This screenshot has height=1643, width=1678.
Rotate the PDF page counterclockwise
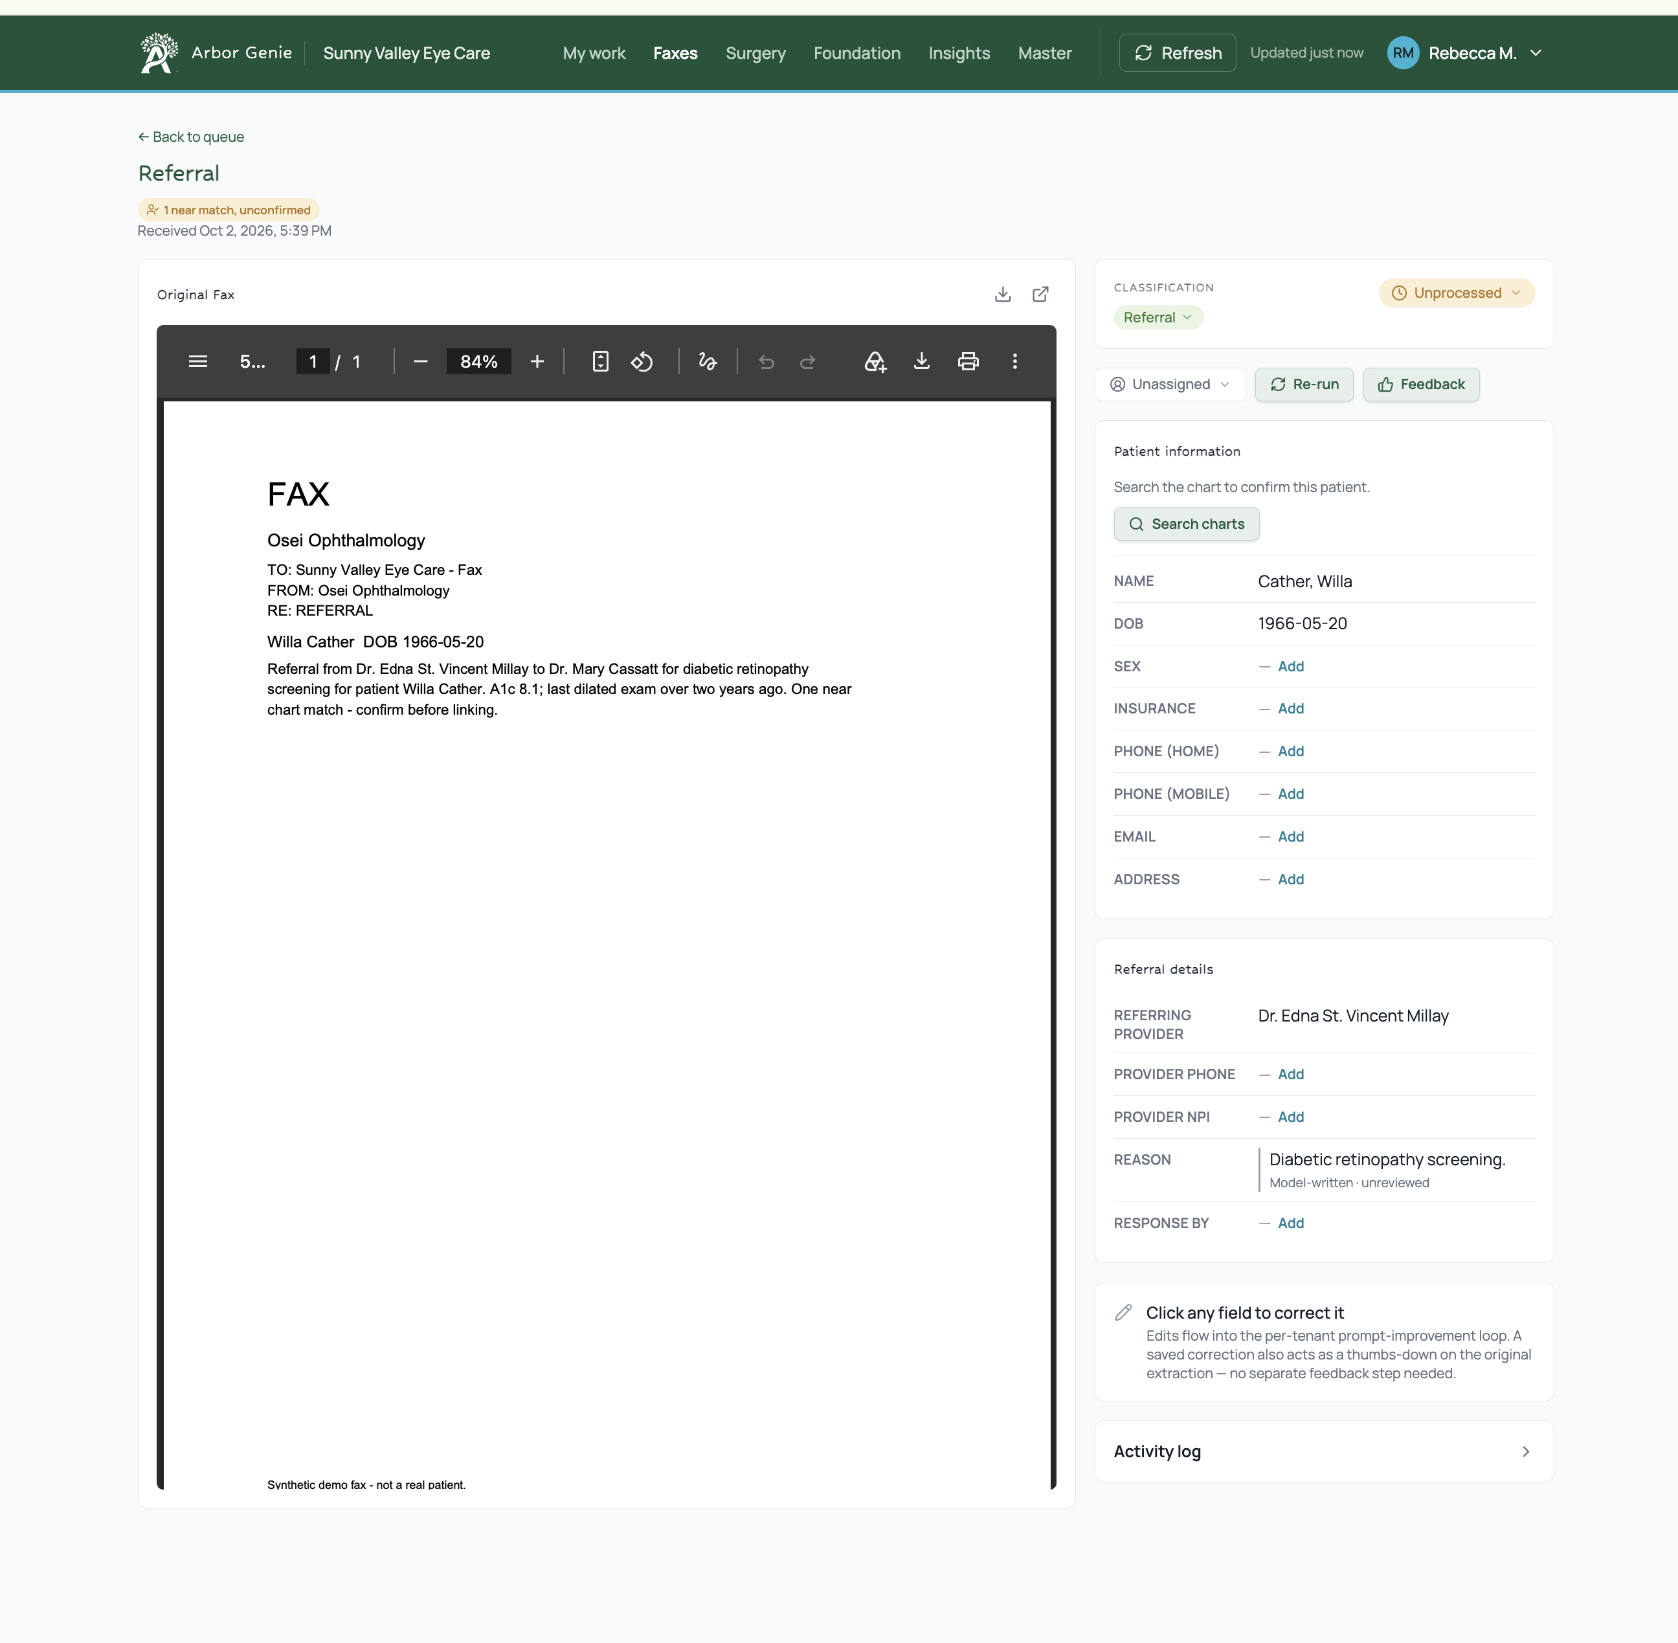point(642,362)
